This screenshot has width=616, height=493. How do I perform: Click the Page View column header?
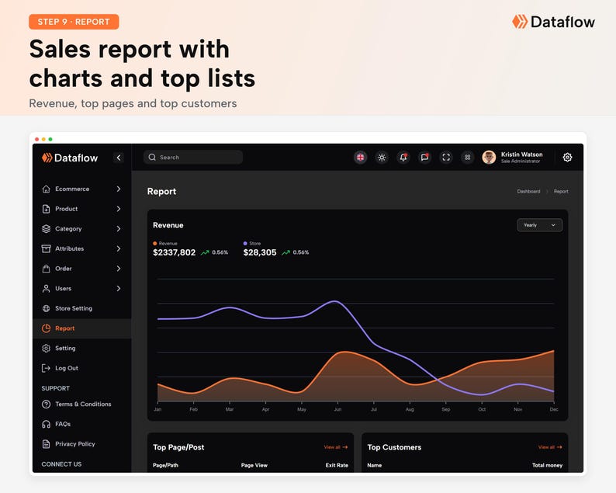pos(254,465)
